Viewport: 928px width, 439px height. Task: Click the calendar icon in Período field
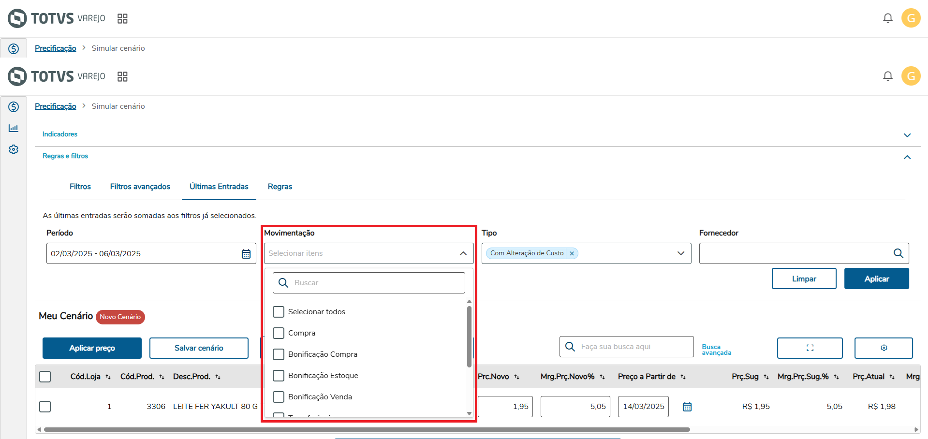pos(246,254)
